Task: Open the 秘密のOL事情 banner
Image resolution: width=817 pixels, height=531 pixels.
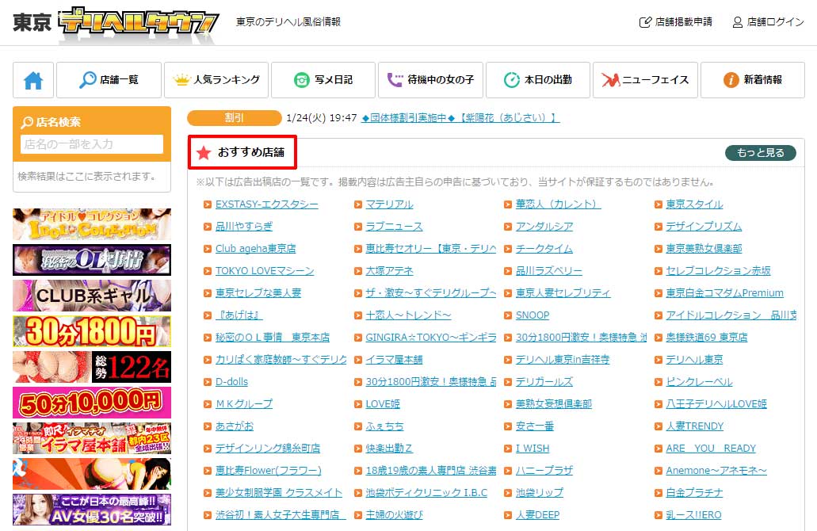Action: coord(92,259)
